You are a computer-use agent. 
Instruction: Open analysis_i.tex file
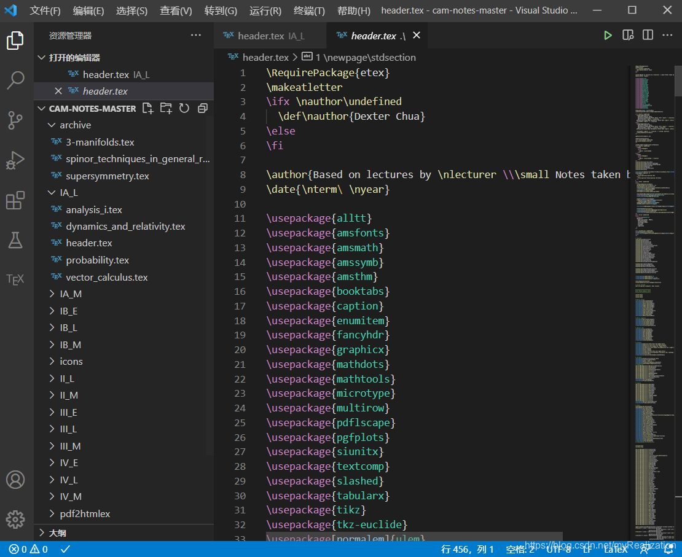tap(93, 209)
